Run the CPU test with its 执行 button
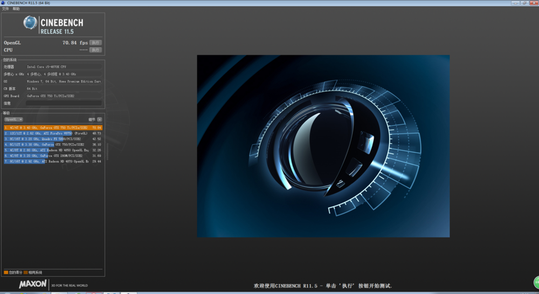The height and width of the screenshot is (294, 539). (x=95, y=50)
